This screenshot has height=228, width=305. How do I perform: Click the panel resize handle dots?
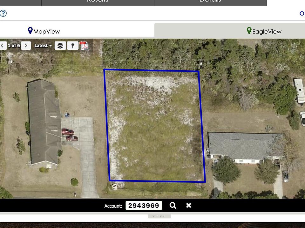click(159, 216)
